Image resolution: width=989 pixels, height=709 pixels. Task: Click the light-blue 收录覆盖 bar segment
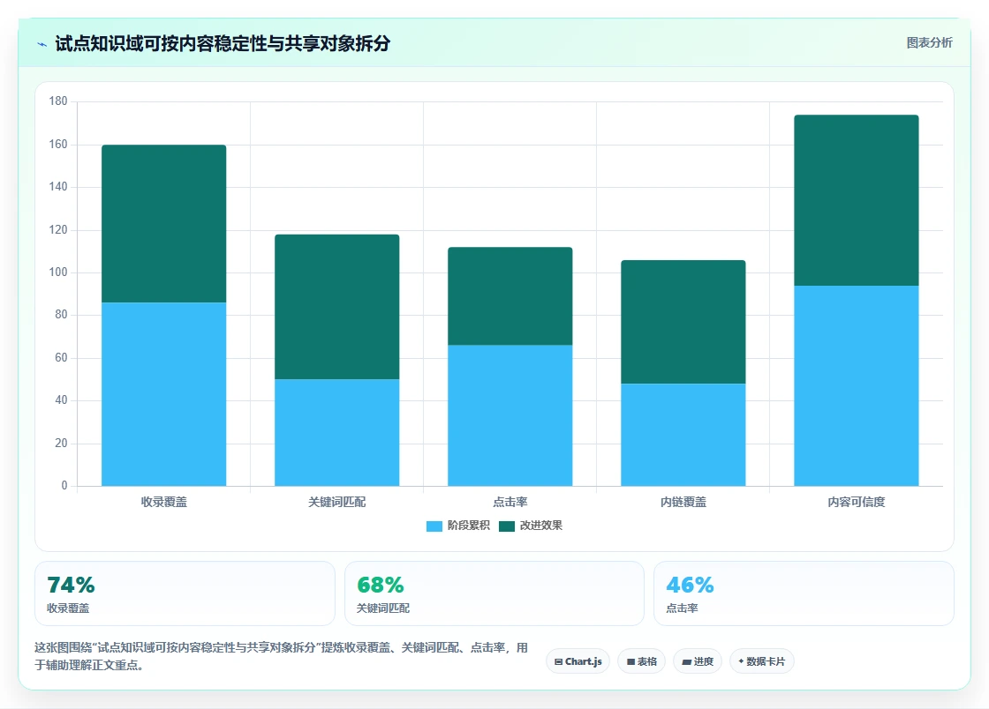coord(164,394)
